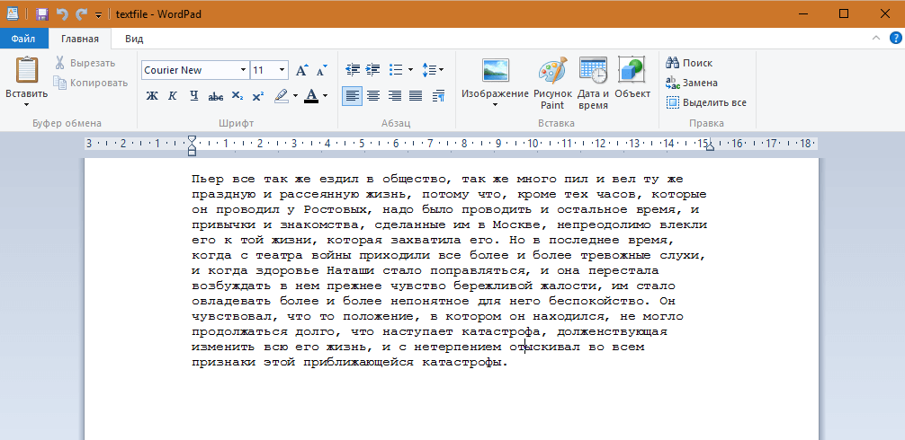Click Вырезать to cut selection
Screen dimensions: 905x440
tap(85, 63)
